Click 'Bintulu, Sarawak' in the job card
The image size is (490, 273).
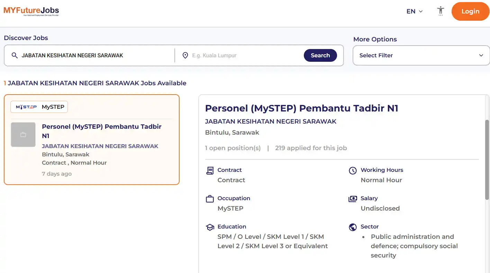click(65, 154)
